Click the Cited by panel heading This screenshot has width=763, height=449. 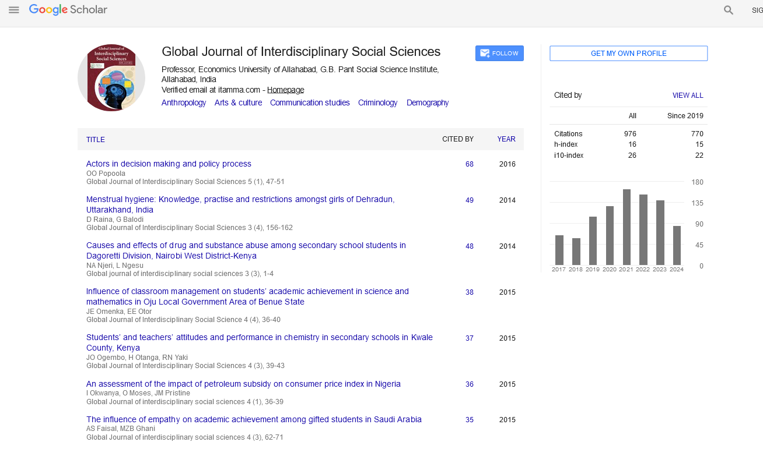[x=568, y=96]
